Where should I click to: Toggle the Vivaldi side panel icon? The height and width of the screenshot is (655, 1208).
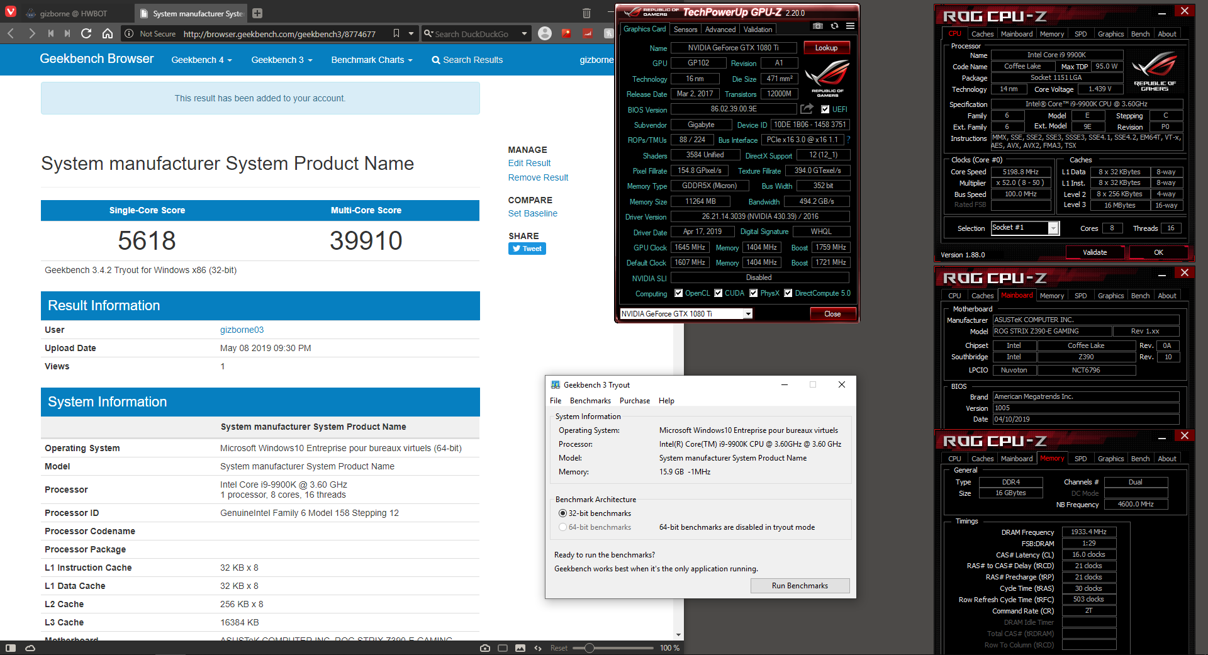[x=10, y=648]
